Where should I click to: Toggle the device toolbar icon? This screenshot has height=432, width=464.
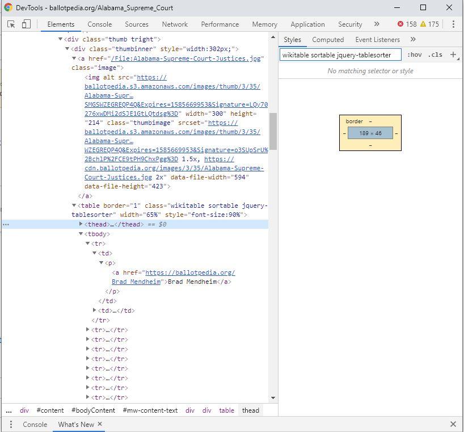click(26, 24)
